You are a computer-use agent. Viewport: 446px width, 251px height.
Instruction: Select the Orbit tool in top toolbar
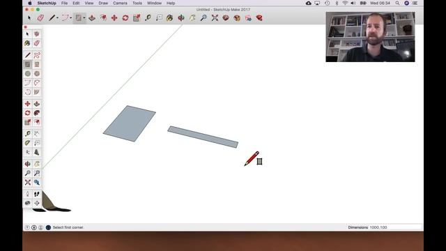coord(181,18)
